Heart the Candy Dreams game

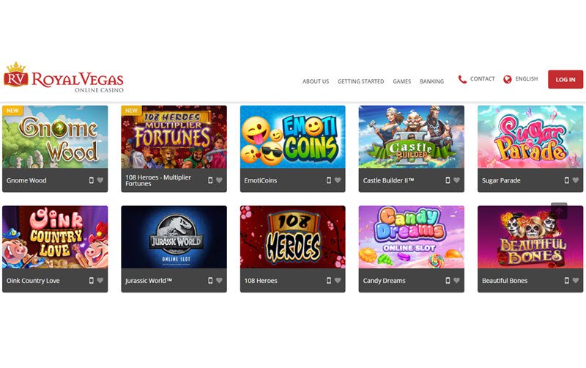(456, 281)
